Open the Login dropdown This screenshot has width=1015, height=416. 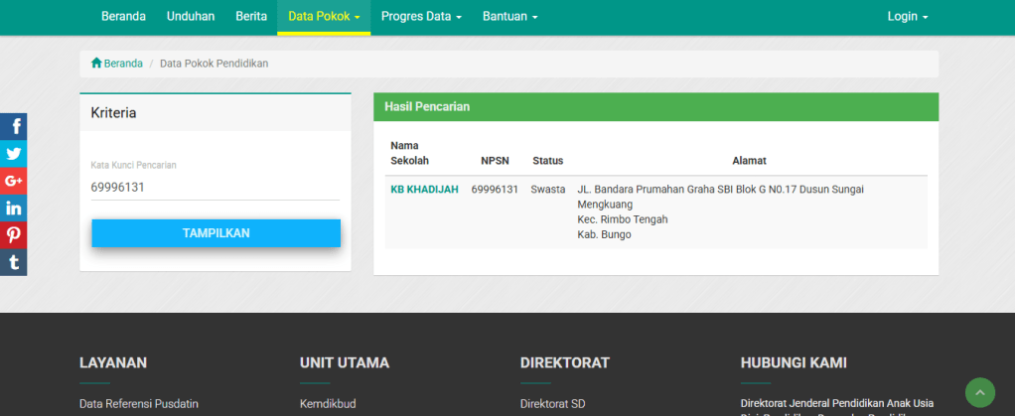click(907, 17)
